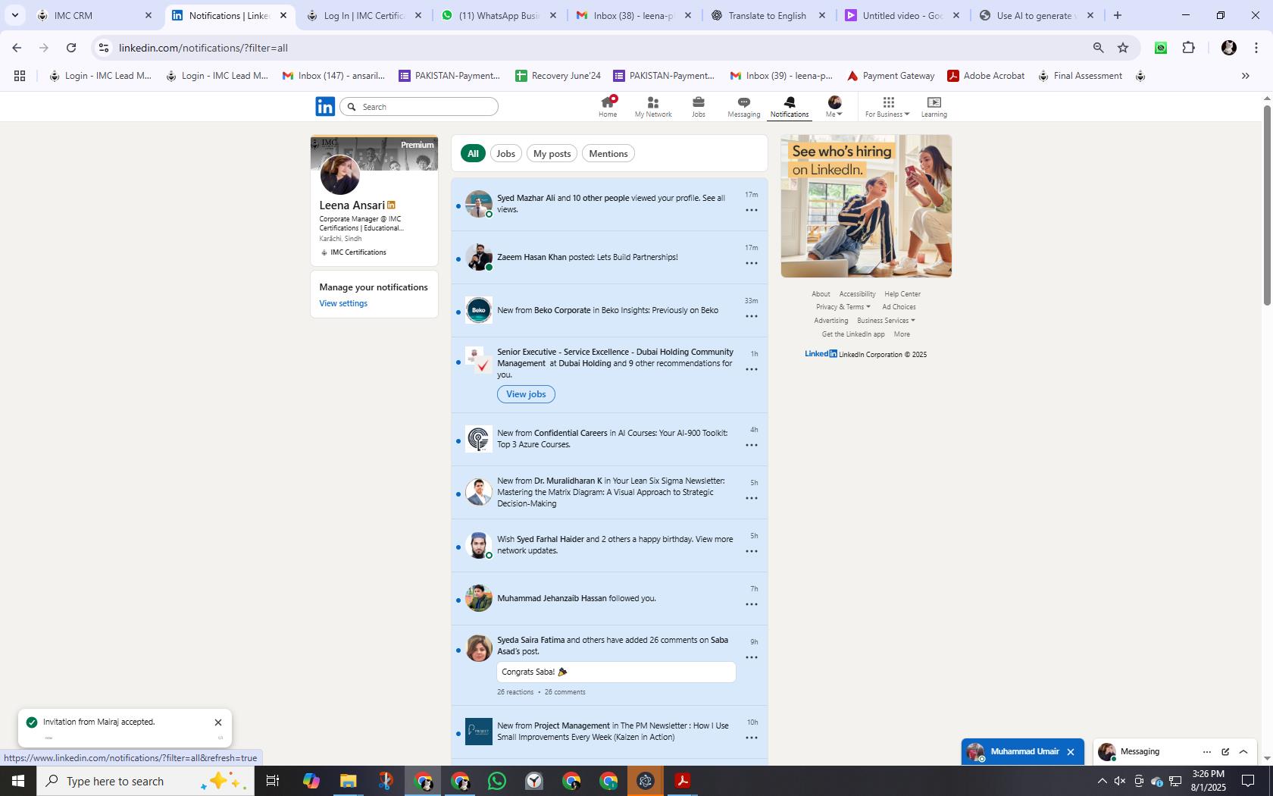This screenshot has height=796, width=1273.
Task: Open Jobs briefcase icon in navbar
Action: [x=698, y=106]
